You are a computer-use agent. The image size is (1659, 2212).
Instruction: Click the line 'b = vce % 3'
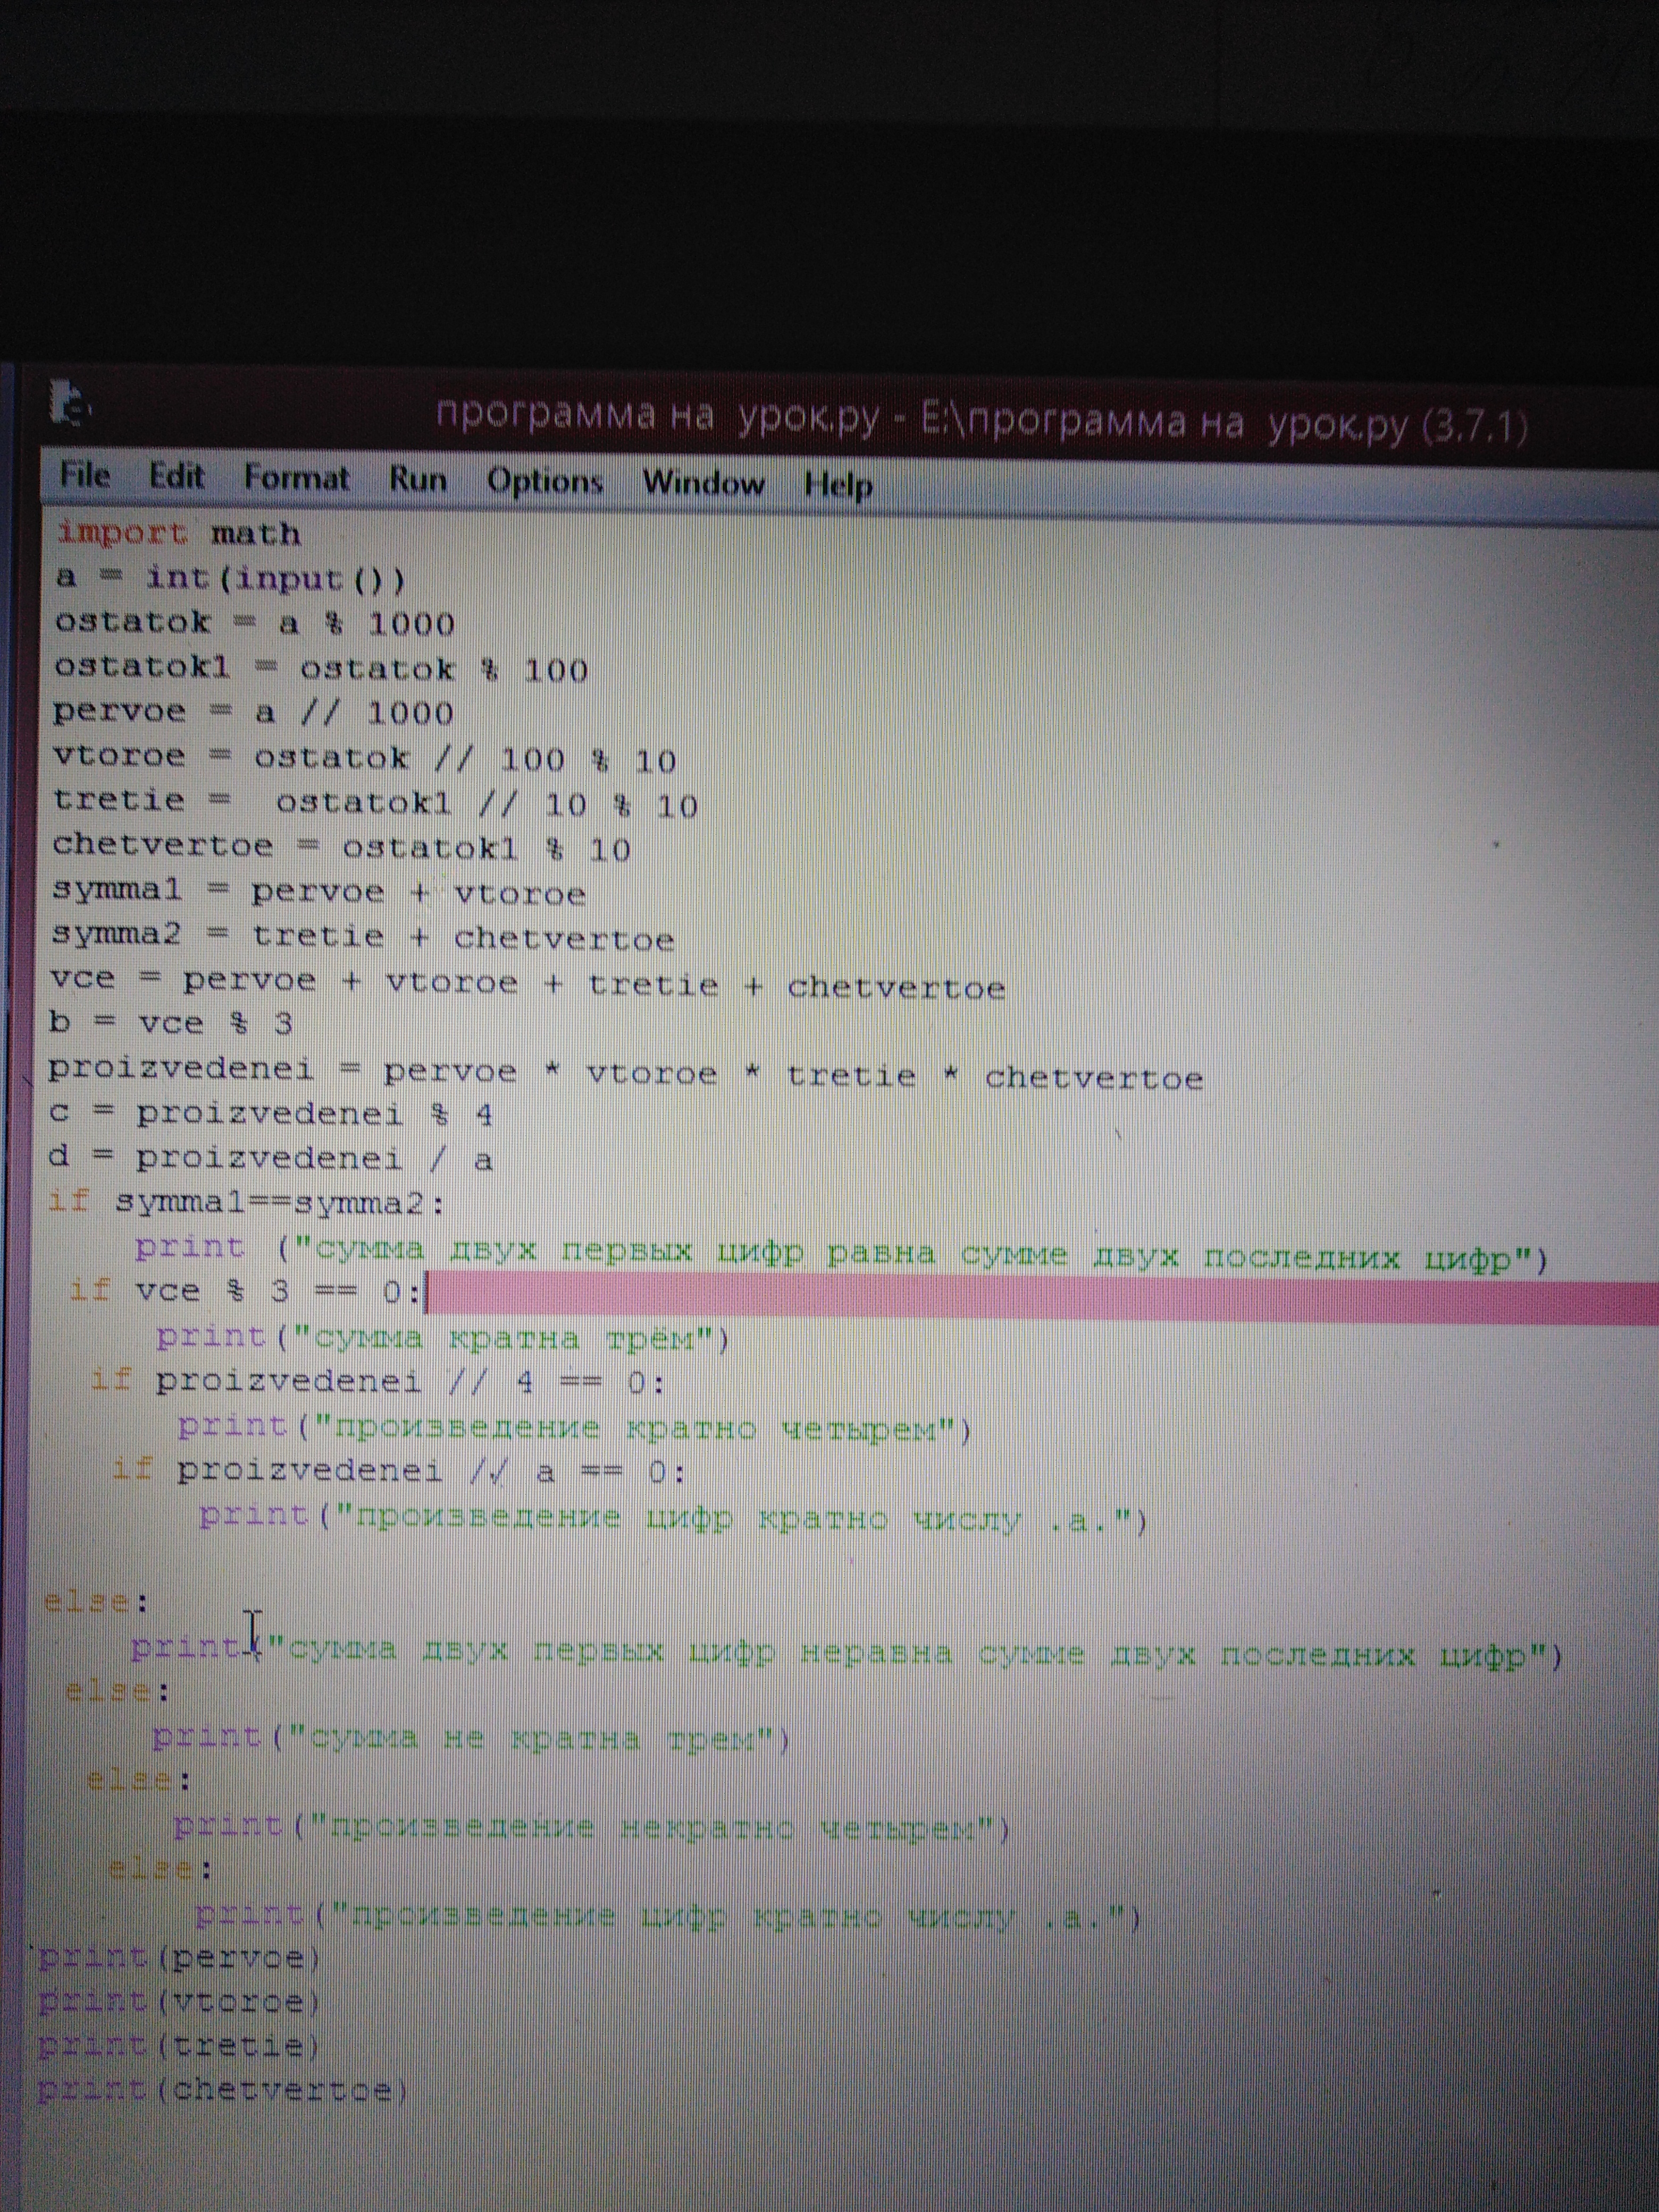(x=171, y=1023)
